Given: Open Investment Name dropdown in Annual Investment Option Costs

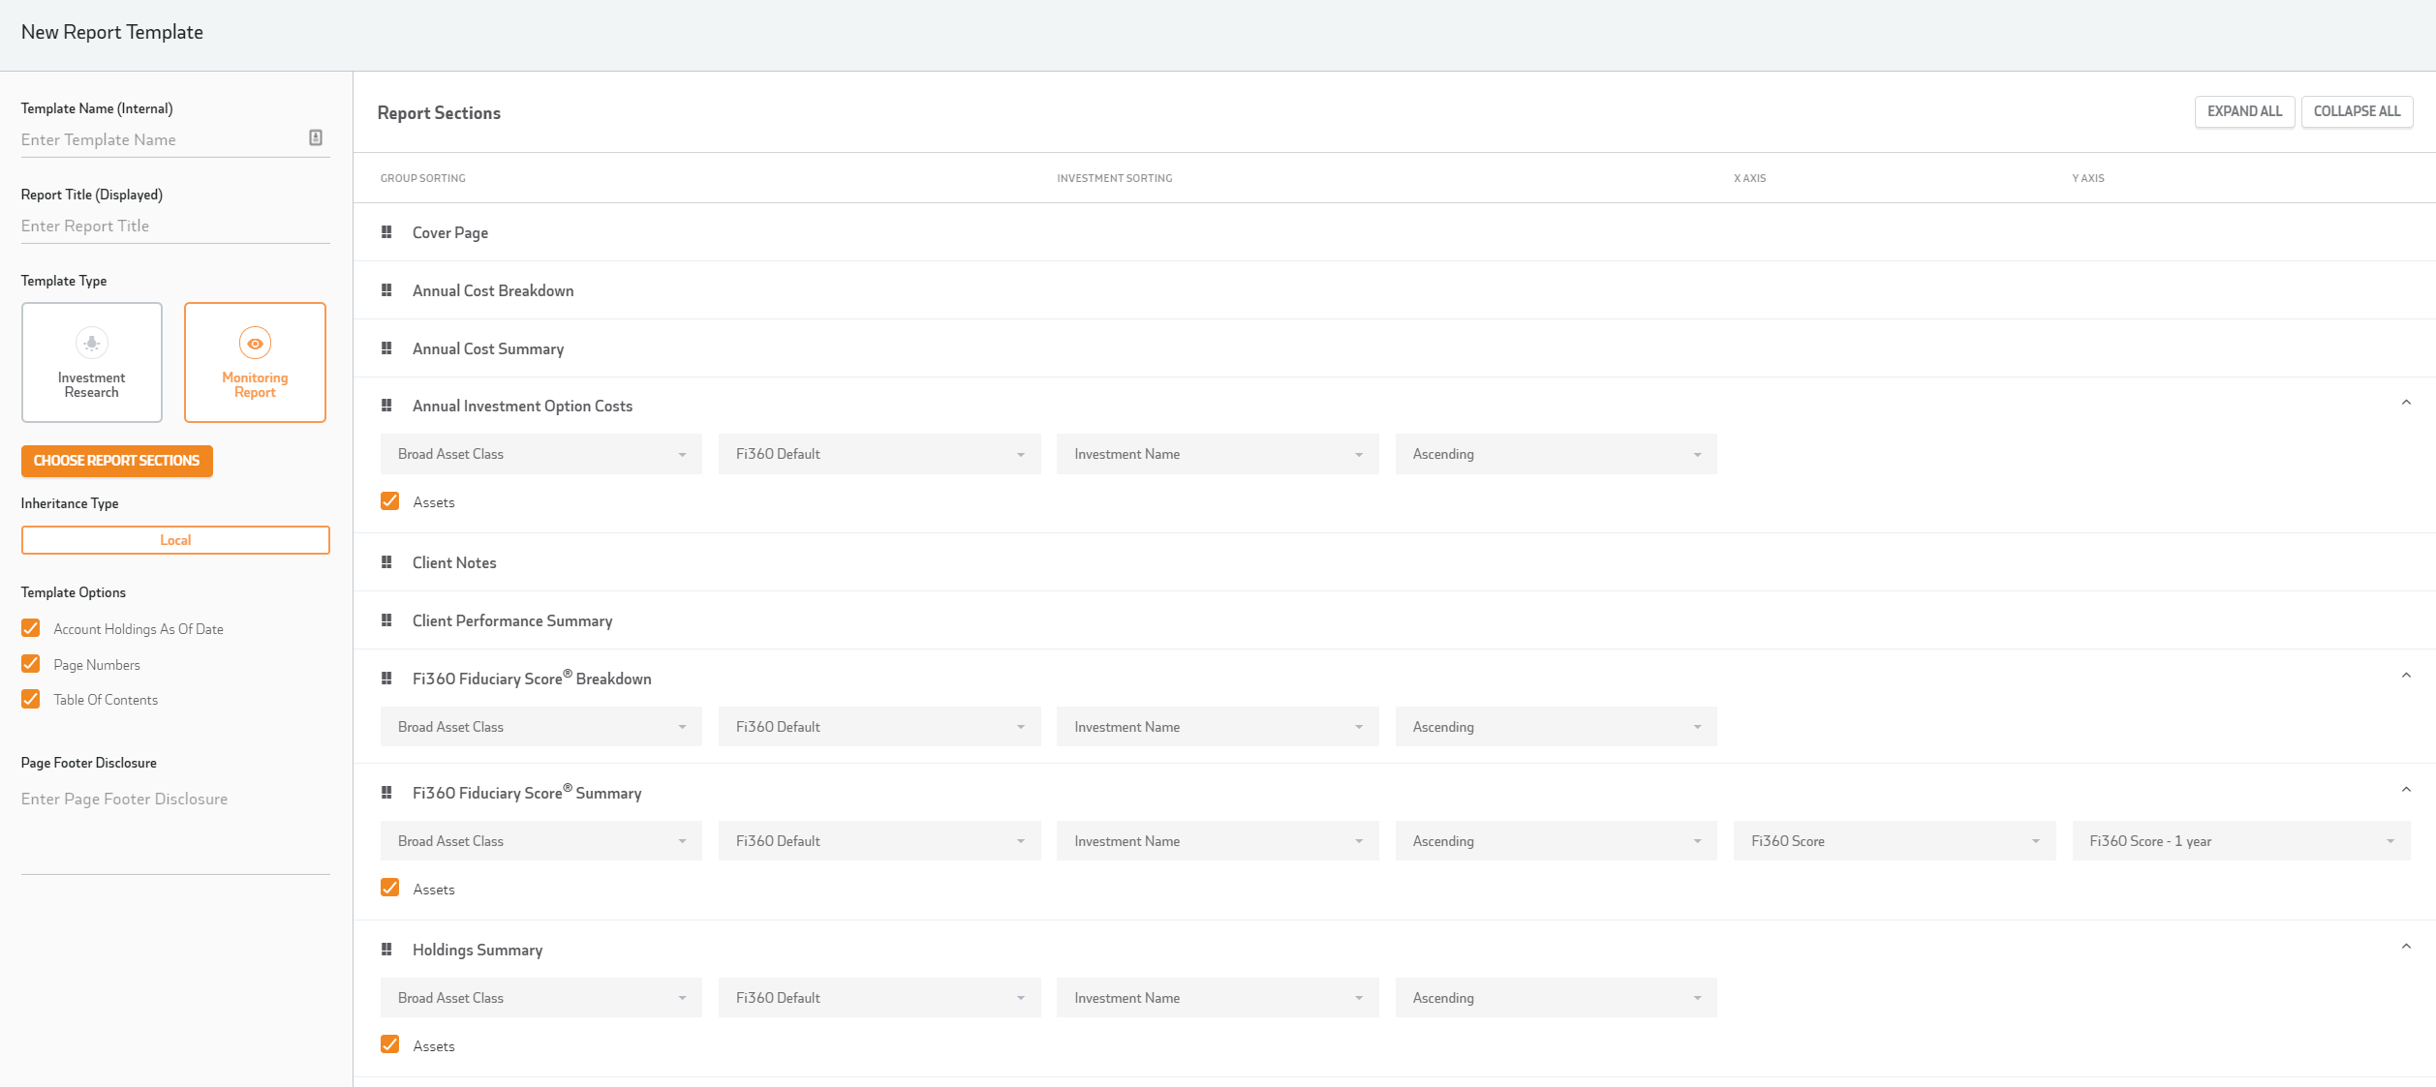Looking at the screenshot, I should click(1218, 454).
